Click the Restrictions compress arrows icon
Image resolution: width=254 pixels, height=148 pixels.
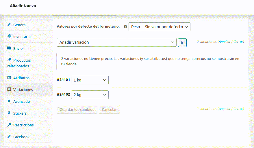click(9, 125)
